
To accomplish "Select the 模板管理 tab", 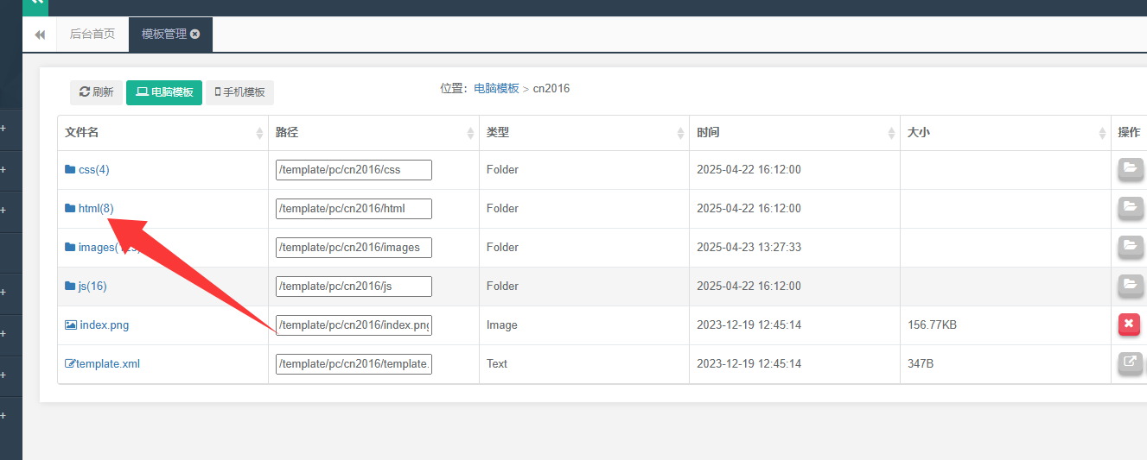I will coord(164,35).
